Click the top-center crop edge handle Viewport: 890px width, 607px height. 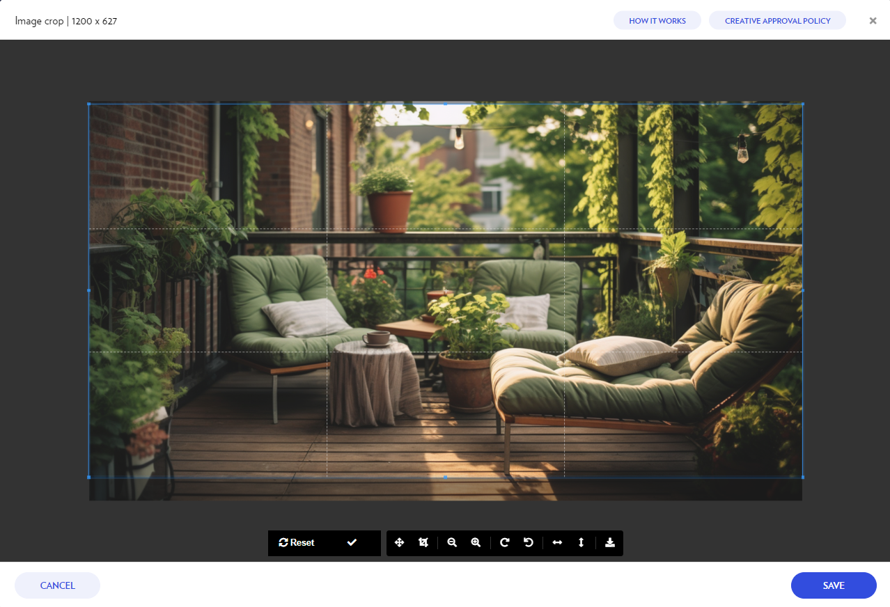(x=446, y=104)
